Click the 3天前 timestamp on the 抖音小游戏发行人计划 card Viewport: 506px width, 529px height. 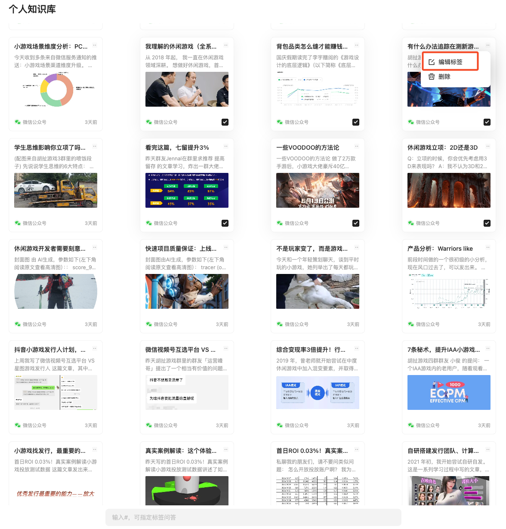91,425
